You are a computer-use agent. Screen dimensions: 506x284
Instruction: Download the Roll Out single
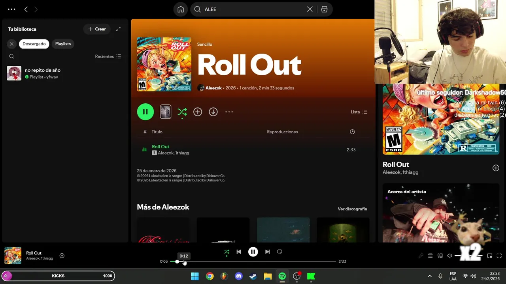[213, 112]
